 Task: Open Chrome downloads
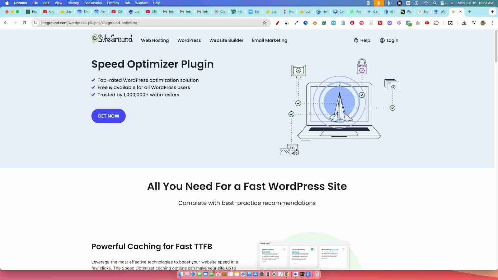point(464,23)
